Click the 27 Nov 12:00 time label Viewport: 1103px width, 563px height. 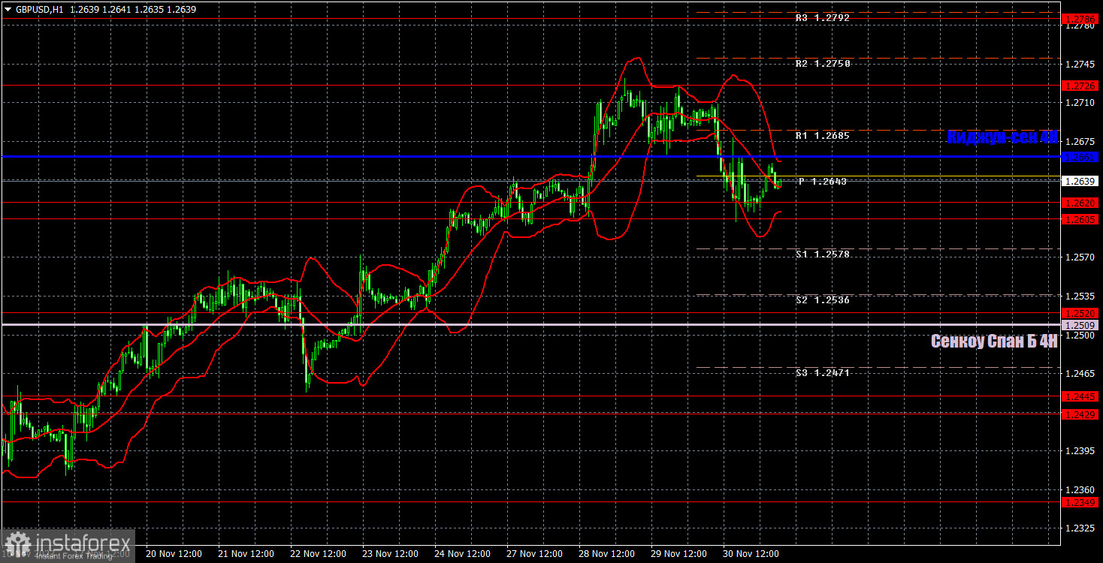click(x=534, y=554)
